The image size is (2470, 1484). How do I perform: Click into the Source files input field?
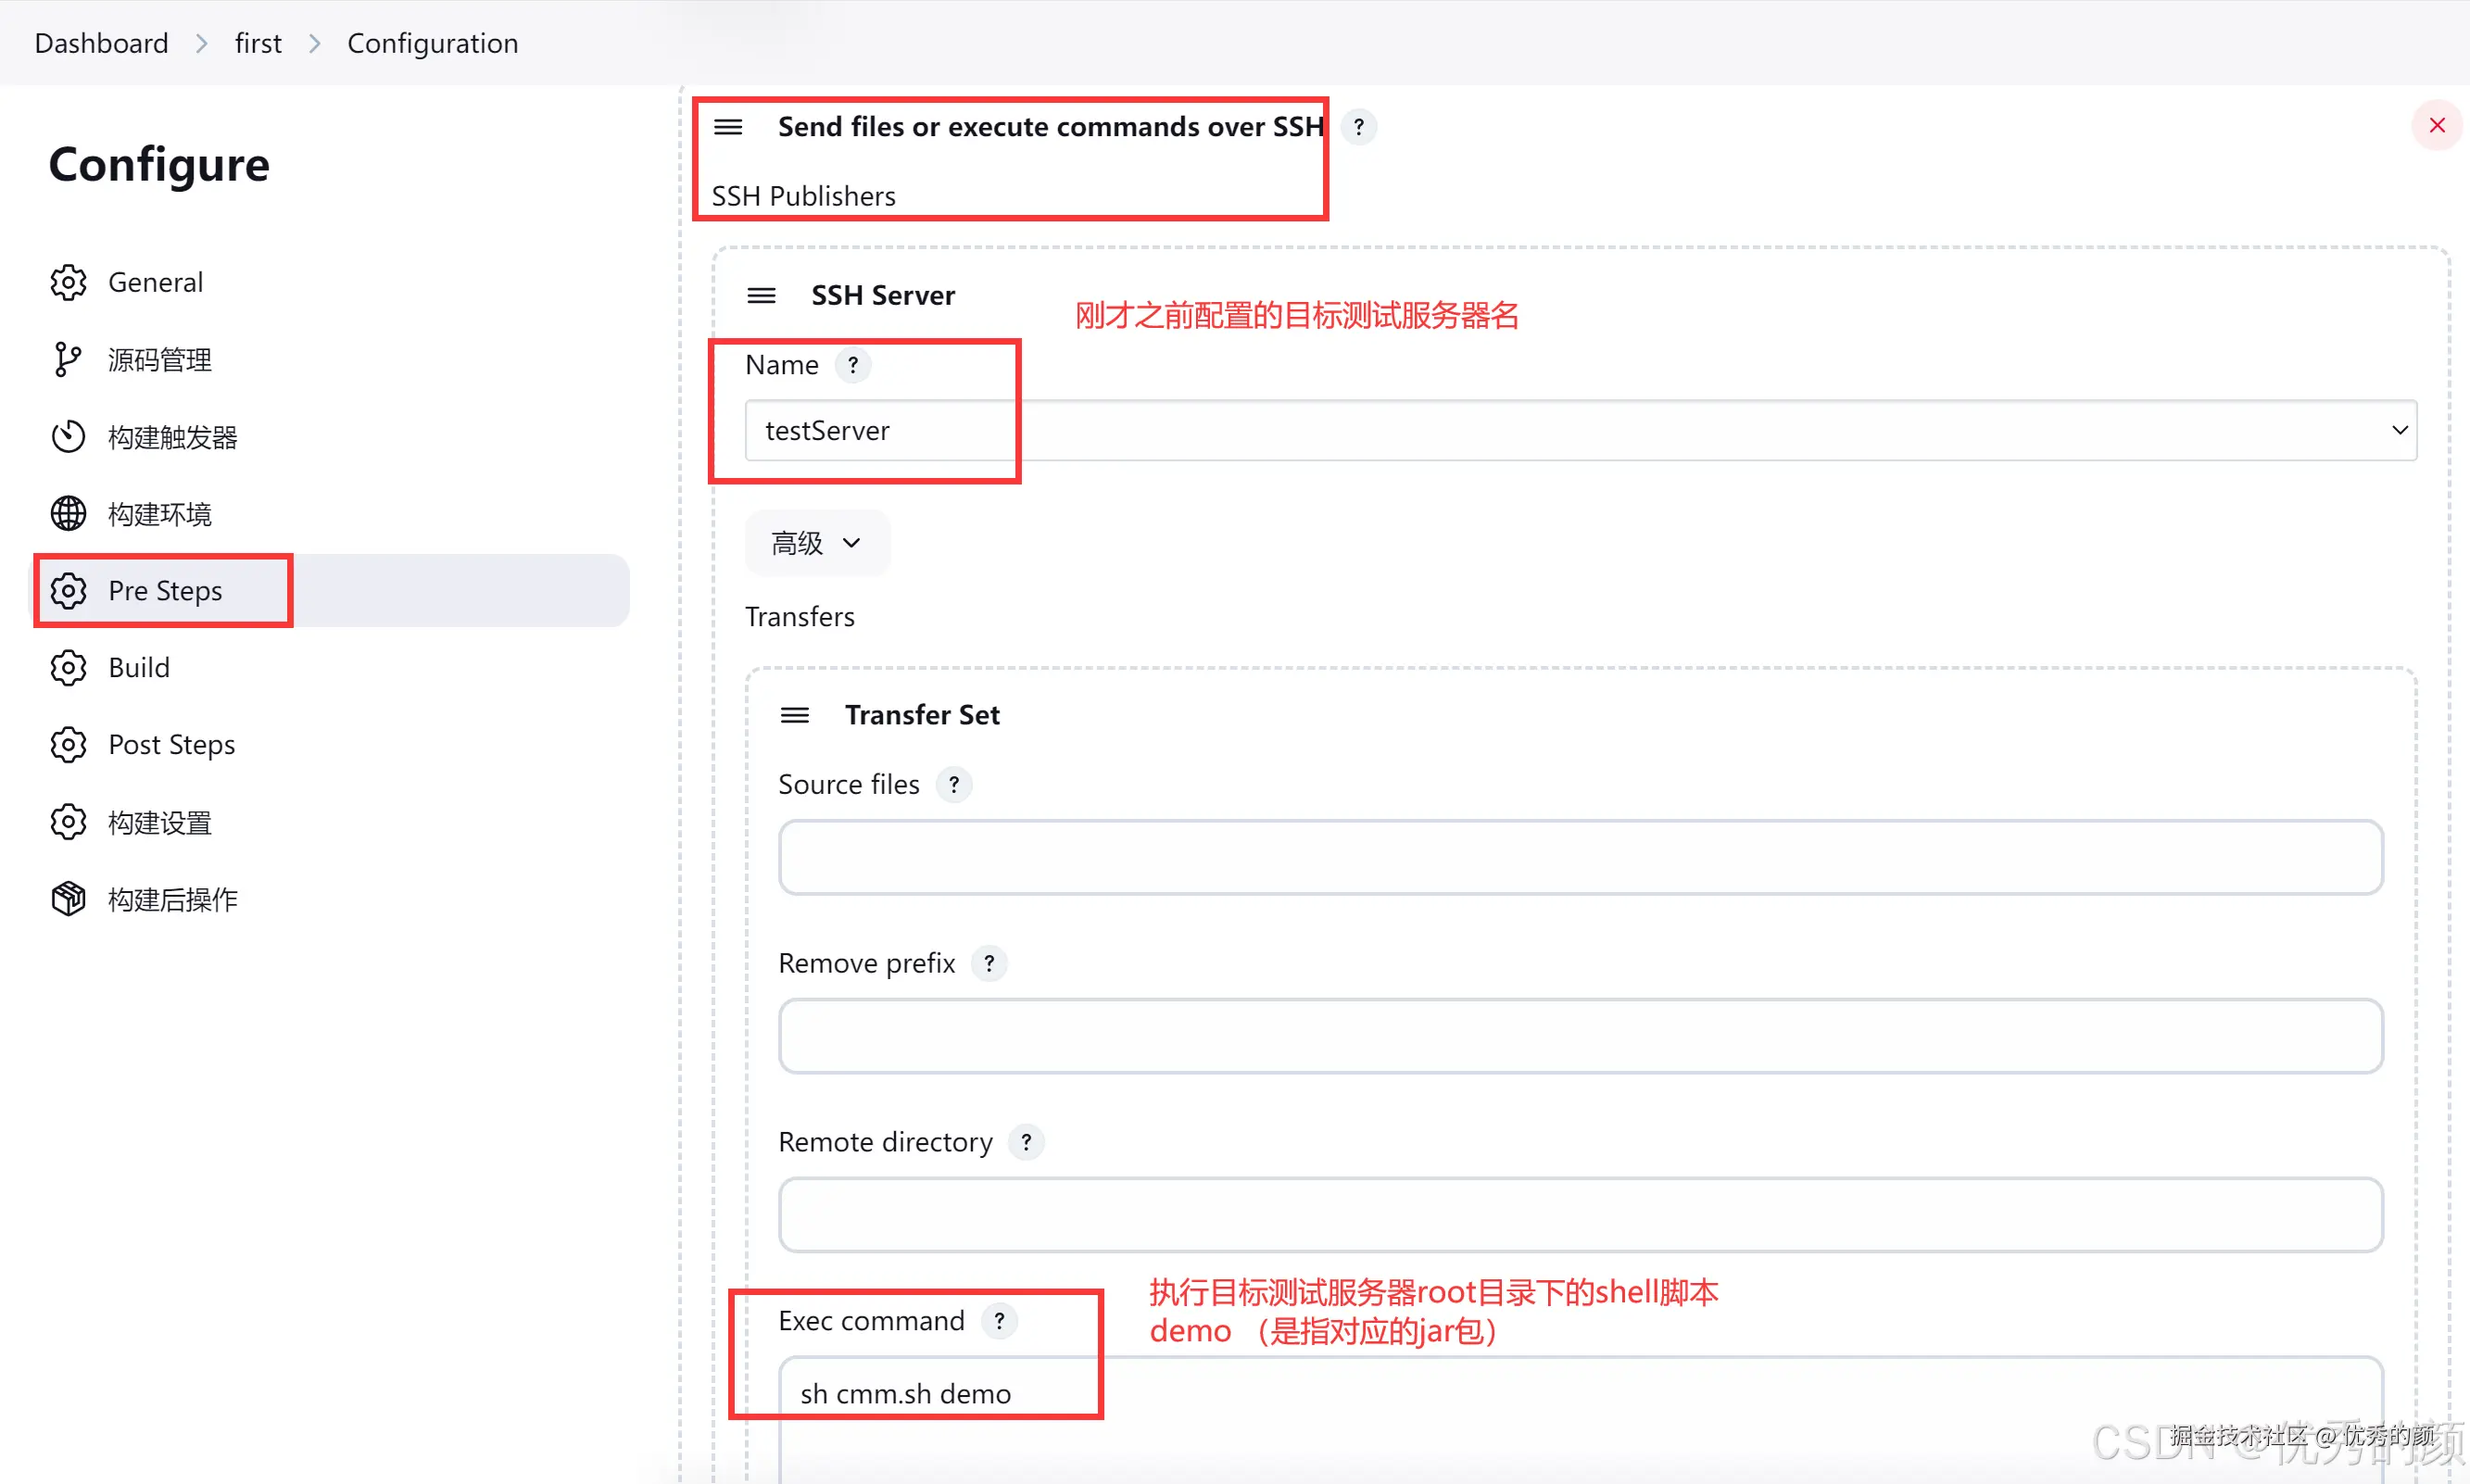1580,858
